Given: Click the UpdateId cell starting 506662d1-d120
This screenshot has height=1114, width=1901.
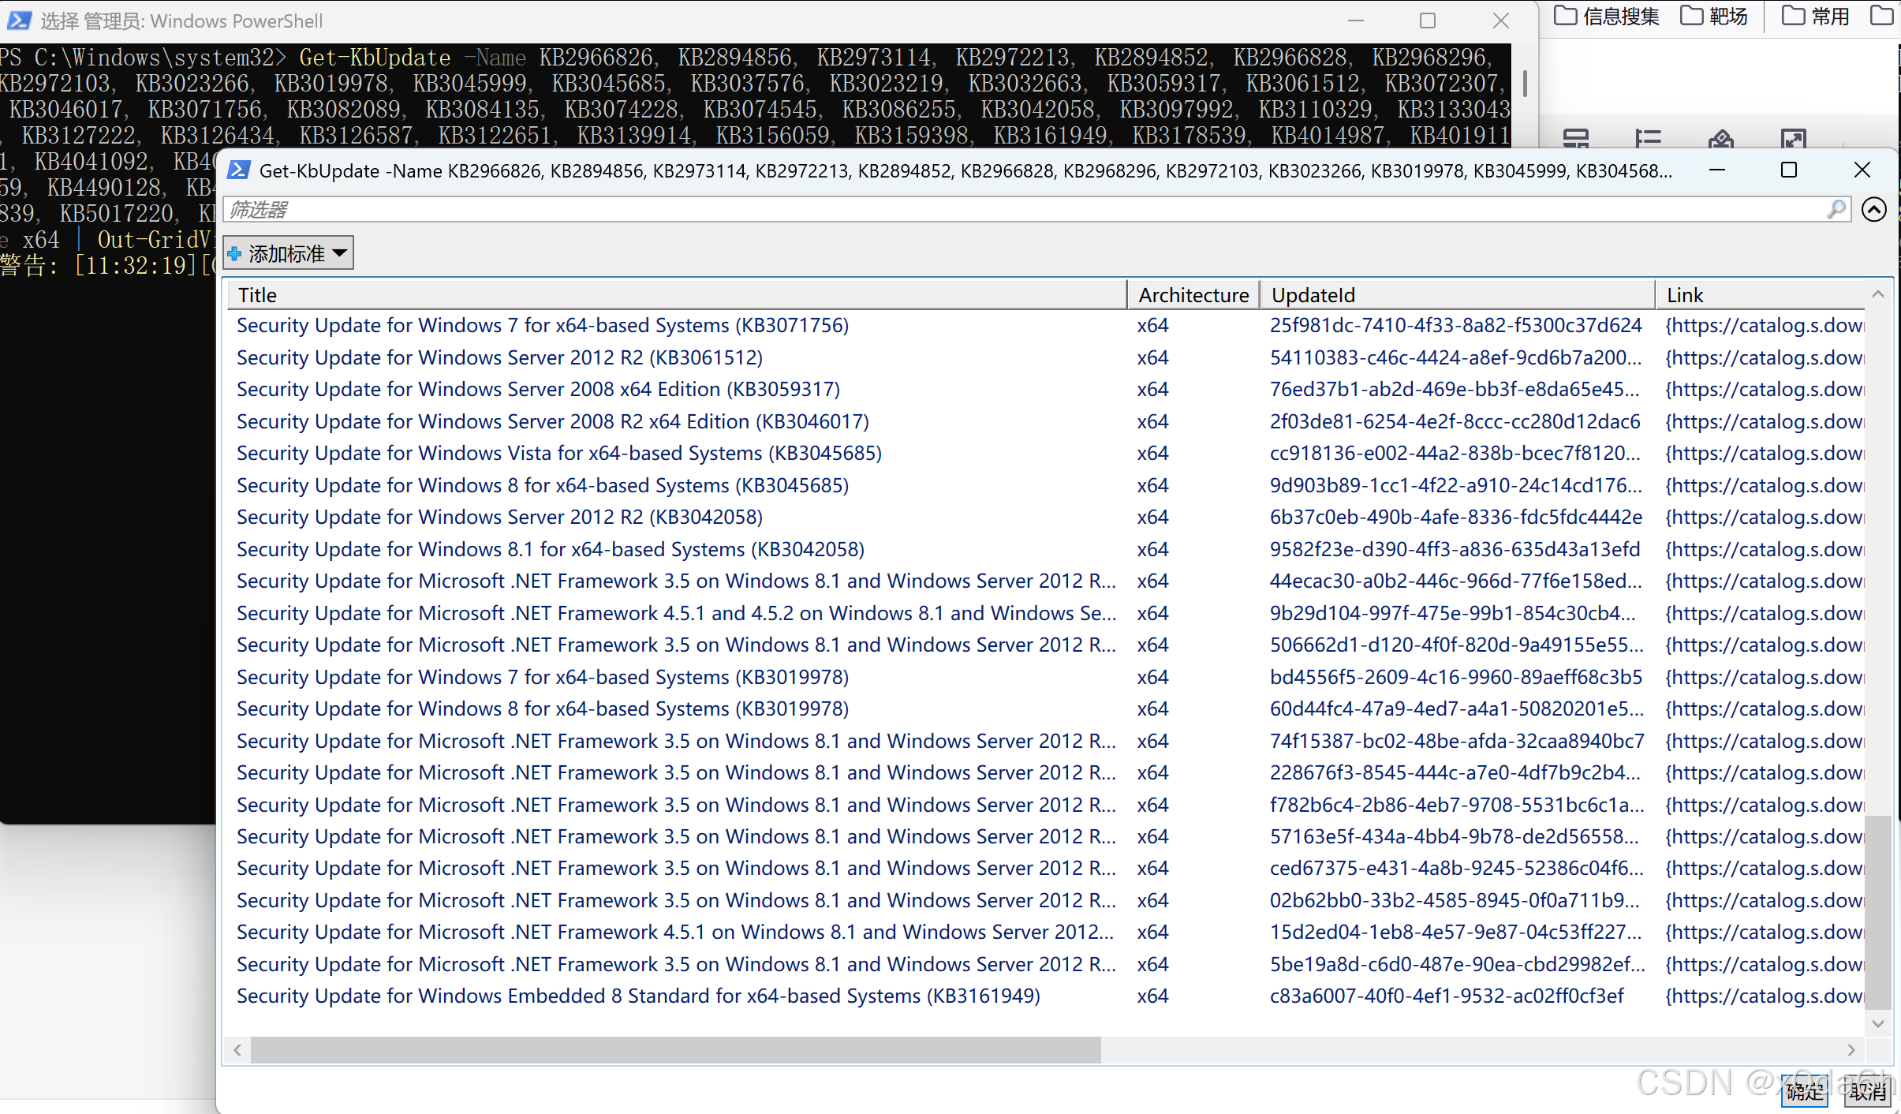Looking at the screenshot, I should pos(1457,645).
